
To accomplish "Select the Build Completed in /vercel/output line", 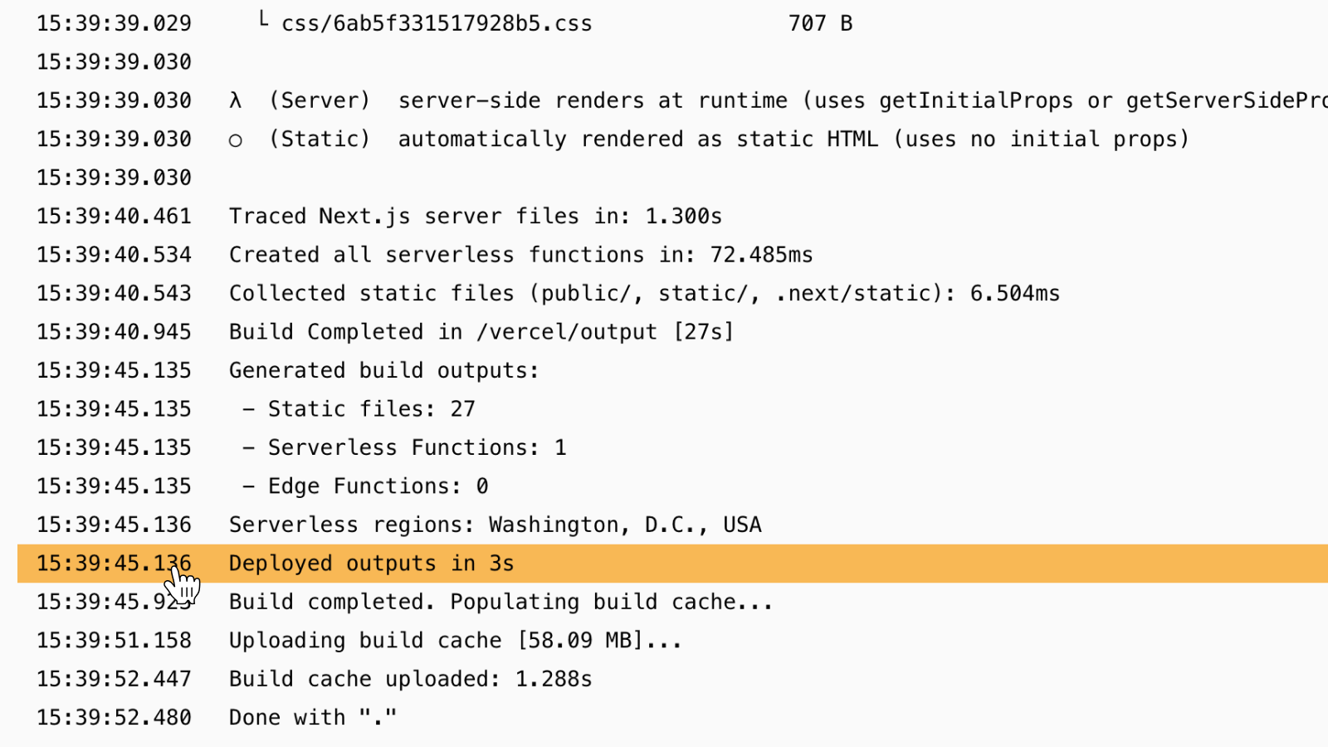I will [x=481, y=332].
